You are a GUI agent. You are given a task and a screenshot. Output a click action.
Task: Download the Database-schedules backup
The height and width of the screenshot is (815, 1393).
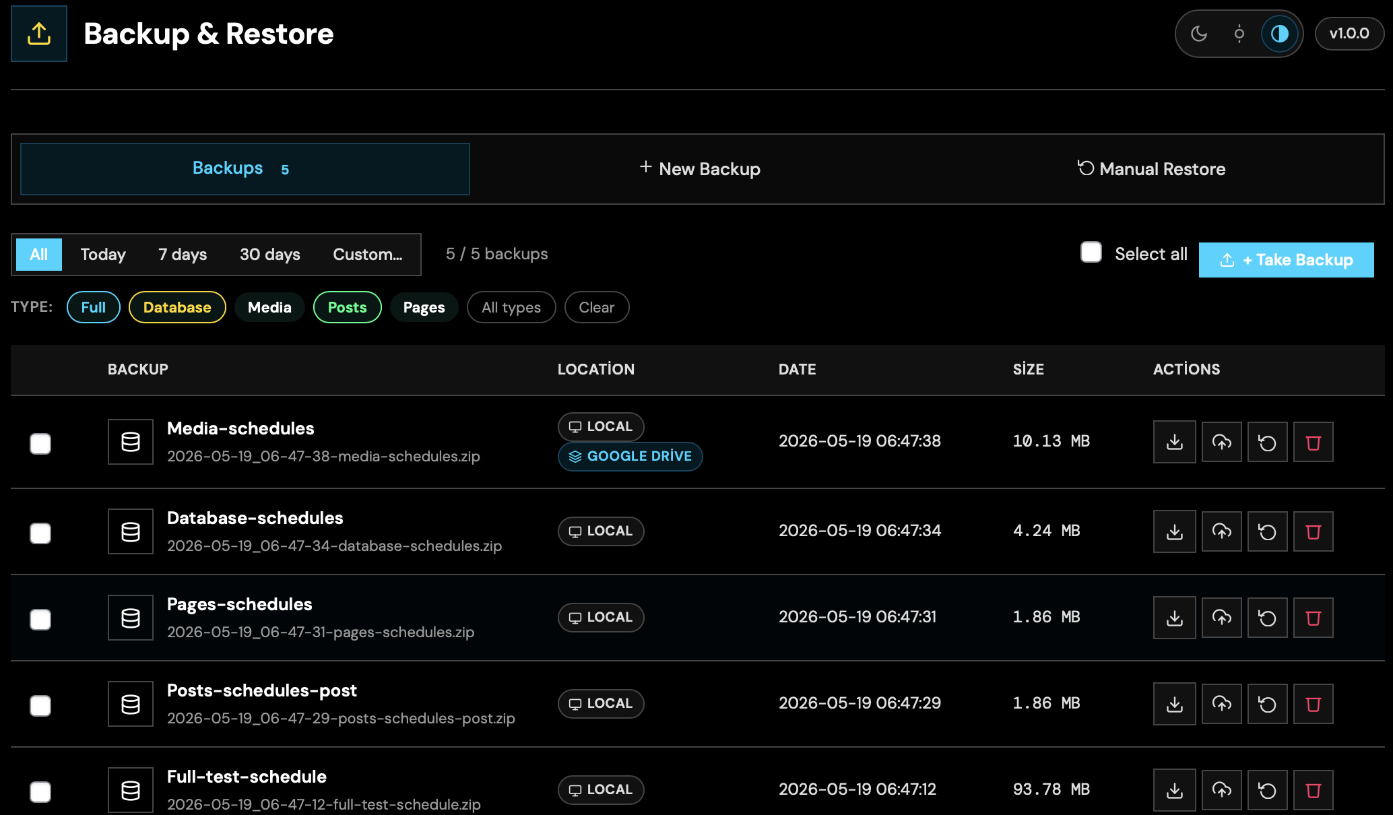click(1175, 531)
